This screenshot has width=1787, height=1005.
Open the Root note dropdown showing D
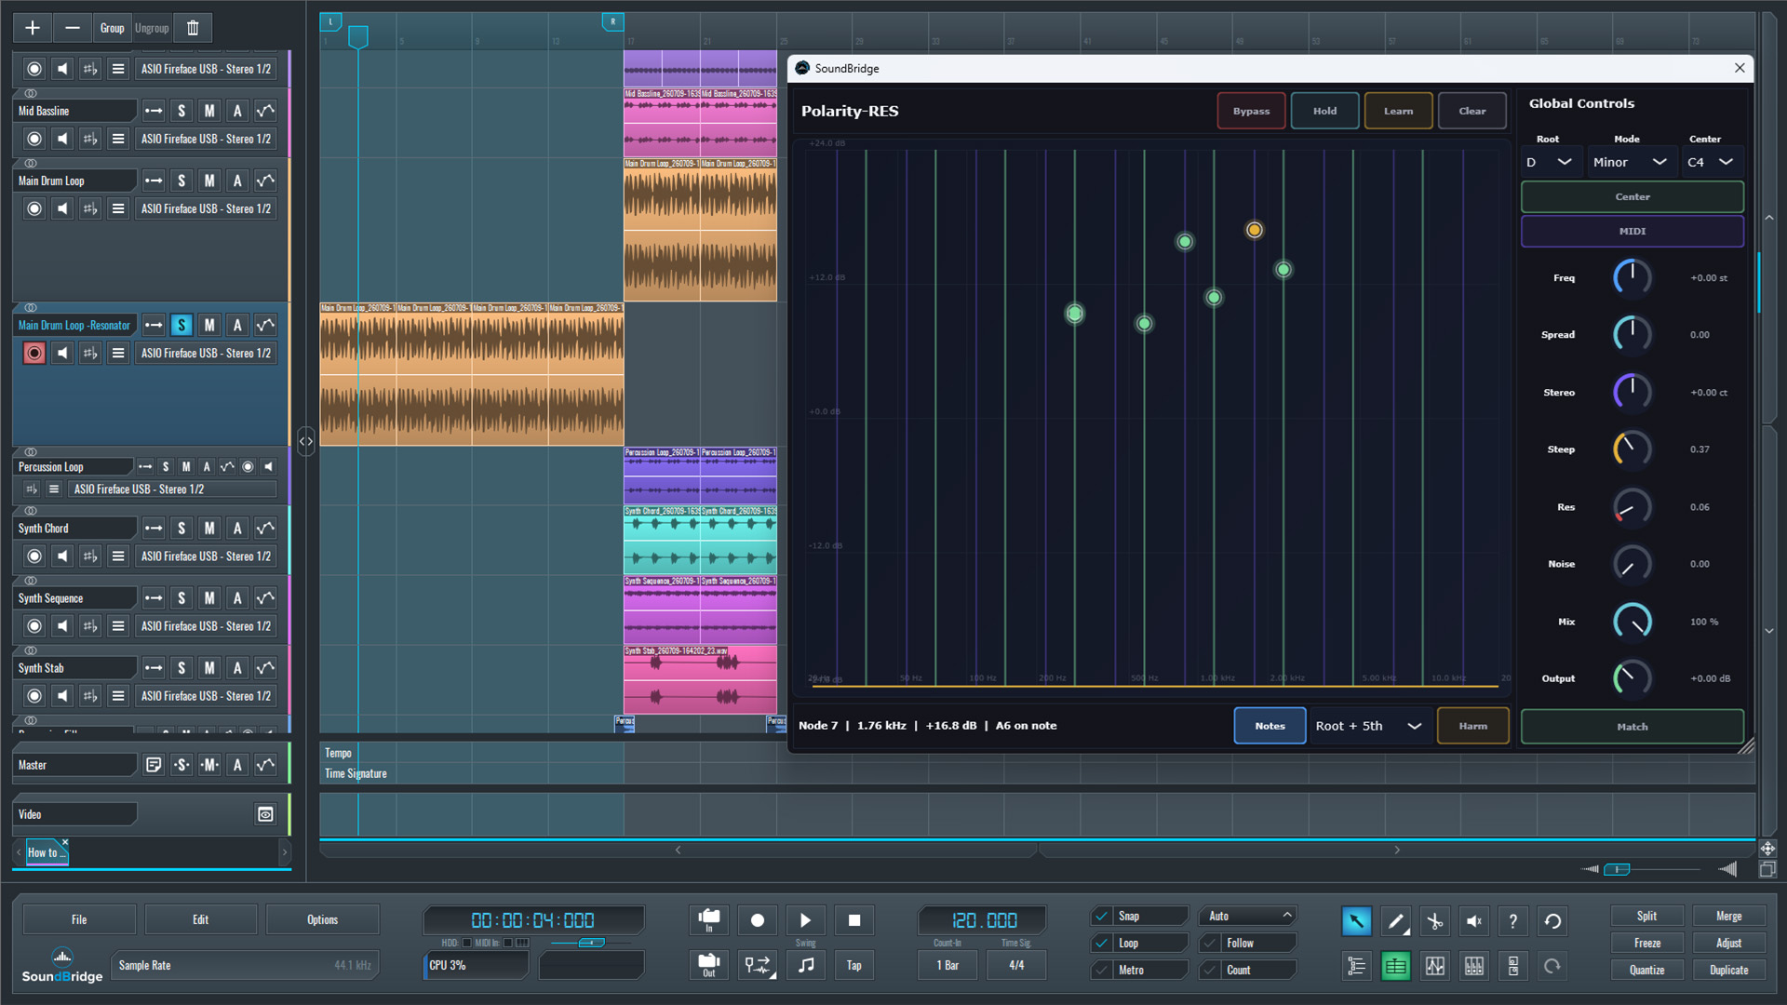(1550, 162)
